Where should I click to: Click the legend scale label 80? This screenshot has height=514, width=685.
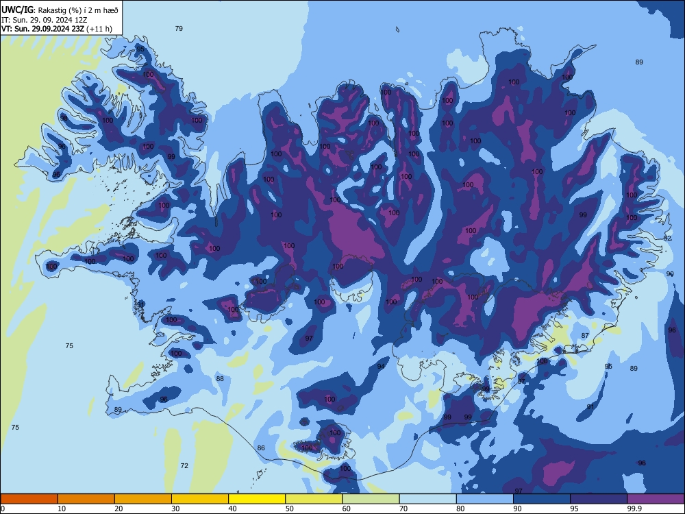tap(460, 509)
